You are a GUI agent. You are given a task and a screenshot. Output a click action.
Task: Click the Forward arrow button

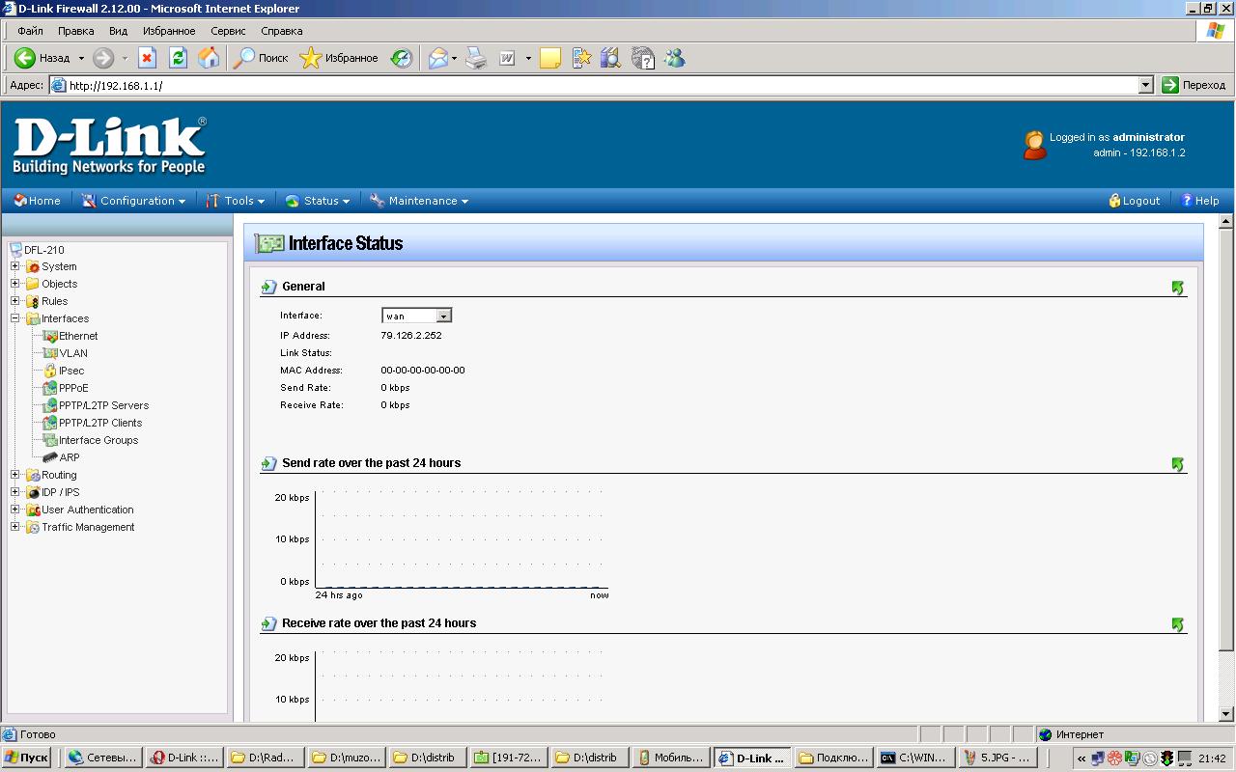pos(103,58)
